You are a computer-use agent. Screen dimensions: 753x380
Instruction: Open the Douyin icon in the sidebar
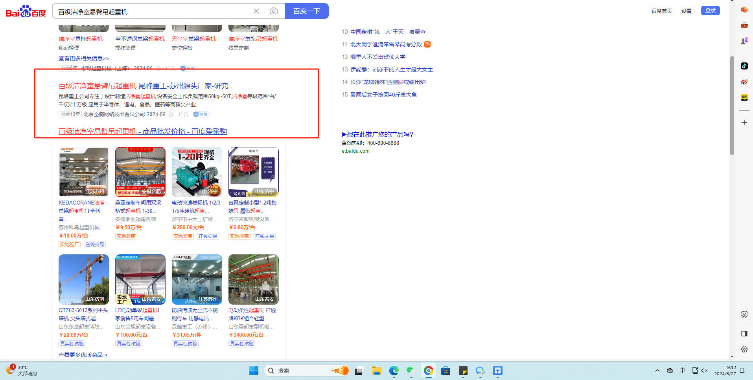click(744, 66)
